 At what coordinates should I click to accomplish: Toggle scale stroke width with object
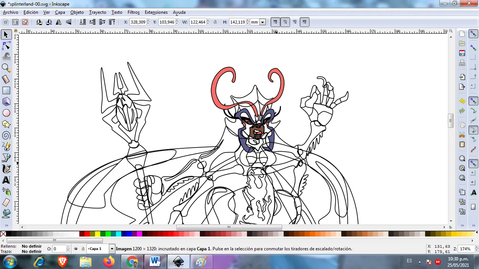pyautogui.click(x=275, y=22)
